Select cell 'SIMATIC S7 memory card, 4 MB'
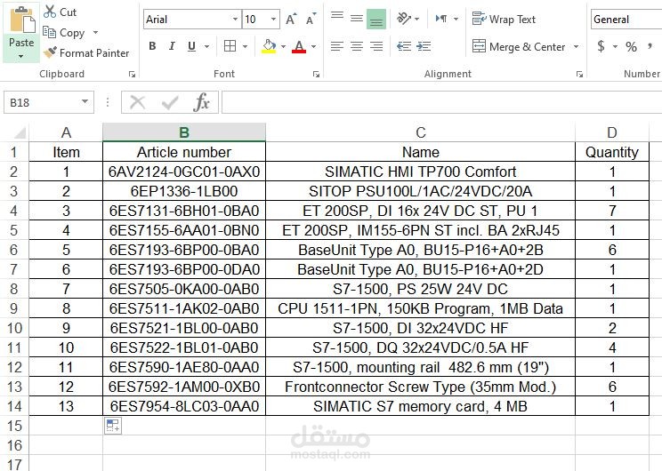This screenshot has width=662, height=471. pyautogui.click(x=421, y=406)
